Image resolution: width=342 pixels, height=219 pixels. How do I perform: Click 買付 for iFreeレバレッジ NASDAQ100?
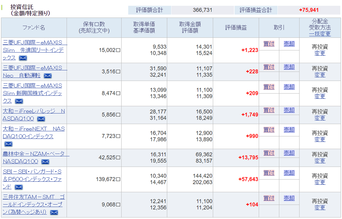click(x=269, y=110)
